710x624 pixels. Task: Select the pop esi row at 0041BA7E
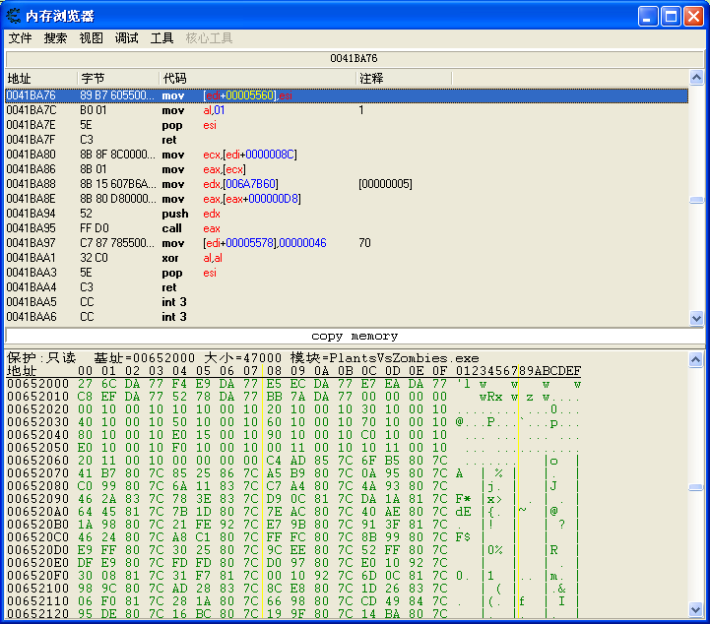point(347,125)
